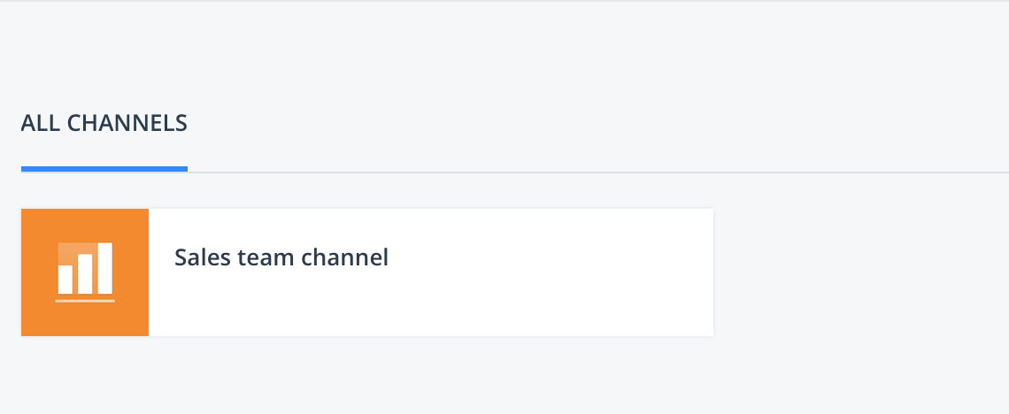1009x414 pixels.
Task: Open the Sales team channel link
Action: tap(281, 257)
